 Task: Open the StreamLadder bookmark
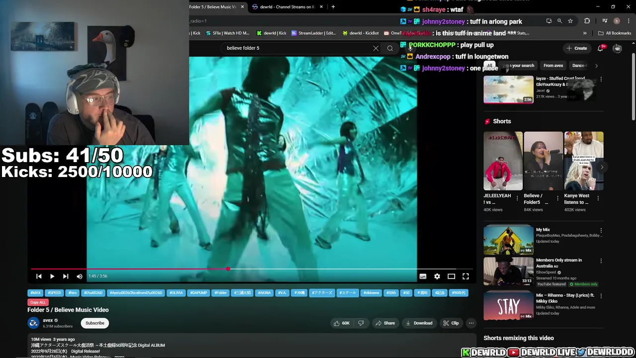tap(314, 33)
